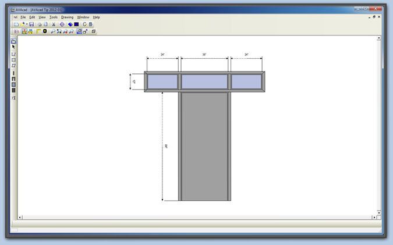Viewport: 393px width, 245px height.
Task: Open the Tools menu
Action: pyautogui.click(x=54, y=17)
